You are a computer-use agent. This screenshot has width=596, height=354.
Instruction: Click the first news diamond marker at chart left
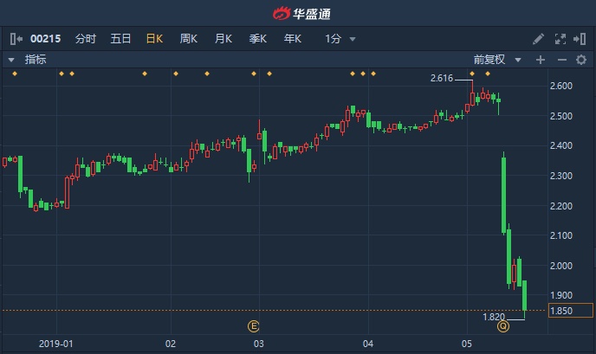pyautogui.click(x=15, y=74)
